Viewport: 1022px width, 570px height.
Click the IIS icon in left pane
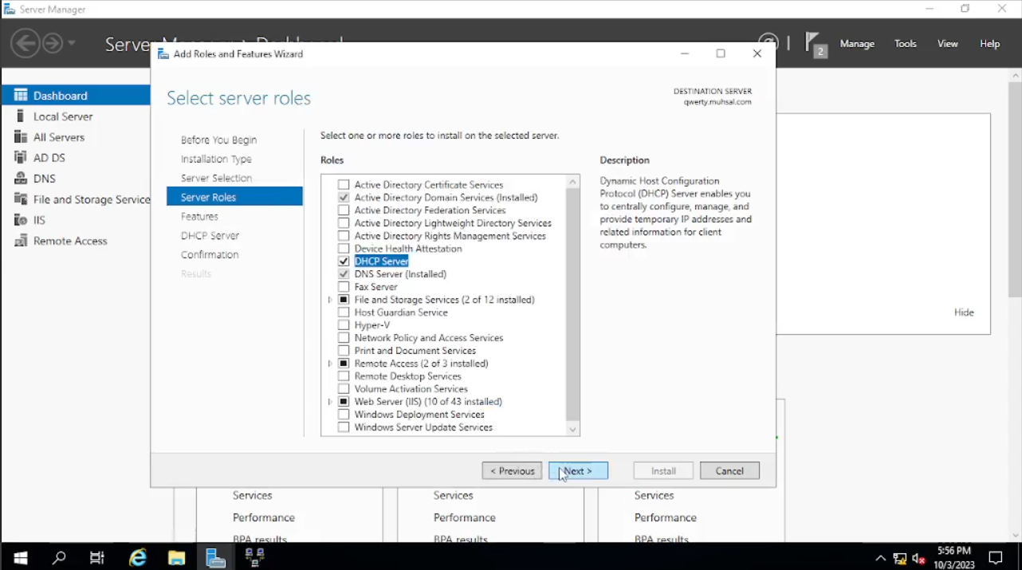[21, 220]
